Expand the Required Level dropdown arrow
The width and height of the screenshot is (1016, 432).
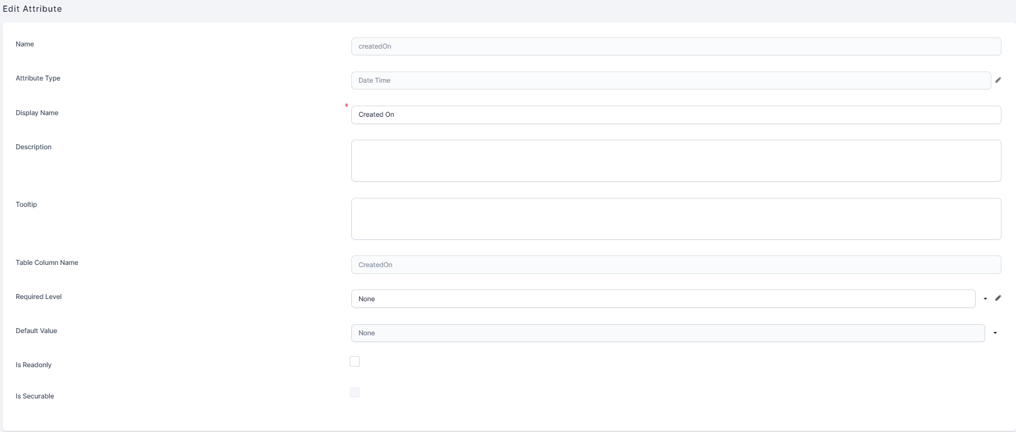[985, 299]
